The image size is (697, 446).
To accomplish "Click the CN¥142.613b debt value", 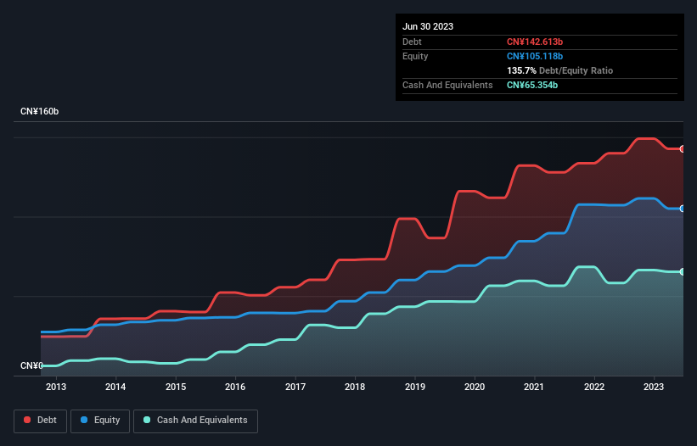I will click(535, 42).
